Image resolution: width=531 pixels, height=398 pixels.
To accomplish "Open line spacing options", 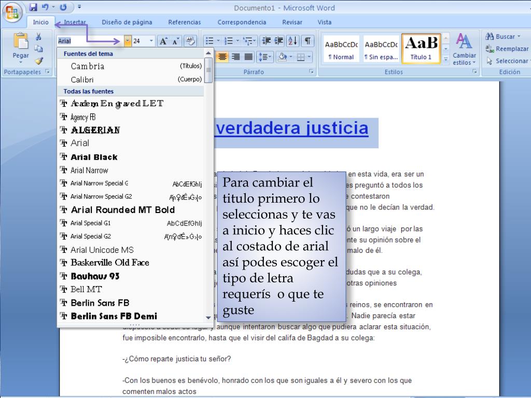I will point(265,57).
